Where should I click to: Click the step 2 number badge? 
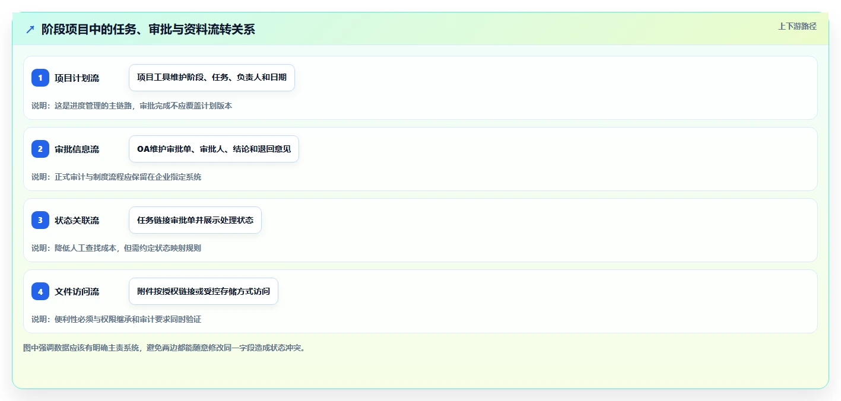click(x=40, y=149)
